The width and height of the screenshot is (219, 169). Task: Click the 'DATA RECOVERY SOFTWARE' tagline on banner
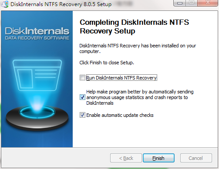click(37, 38)
